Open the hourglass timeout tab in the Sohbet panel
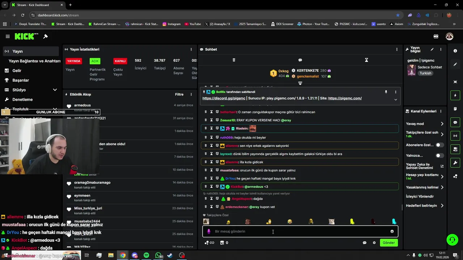The image size is (463, 260). pos(366,60)
